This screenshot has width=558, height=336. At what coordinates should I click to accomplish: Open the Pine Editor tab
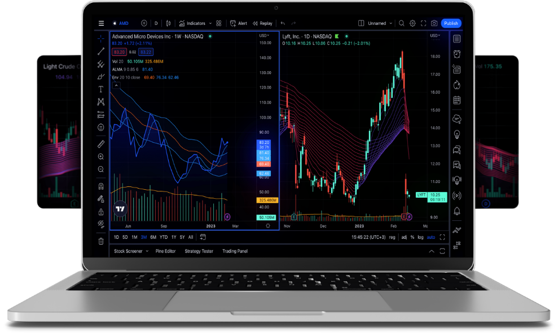pyautogui.click(x=165, y=251)
